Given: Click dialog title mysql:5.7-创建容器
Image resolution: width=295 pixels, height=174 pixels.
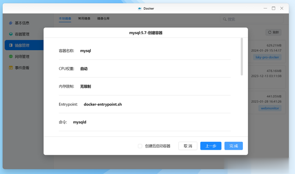Looking at the screenshot, I should pos(146,33).
